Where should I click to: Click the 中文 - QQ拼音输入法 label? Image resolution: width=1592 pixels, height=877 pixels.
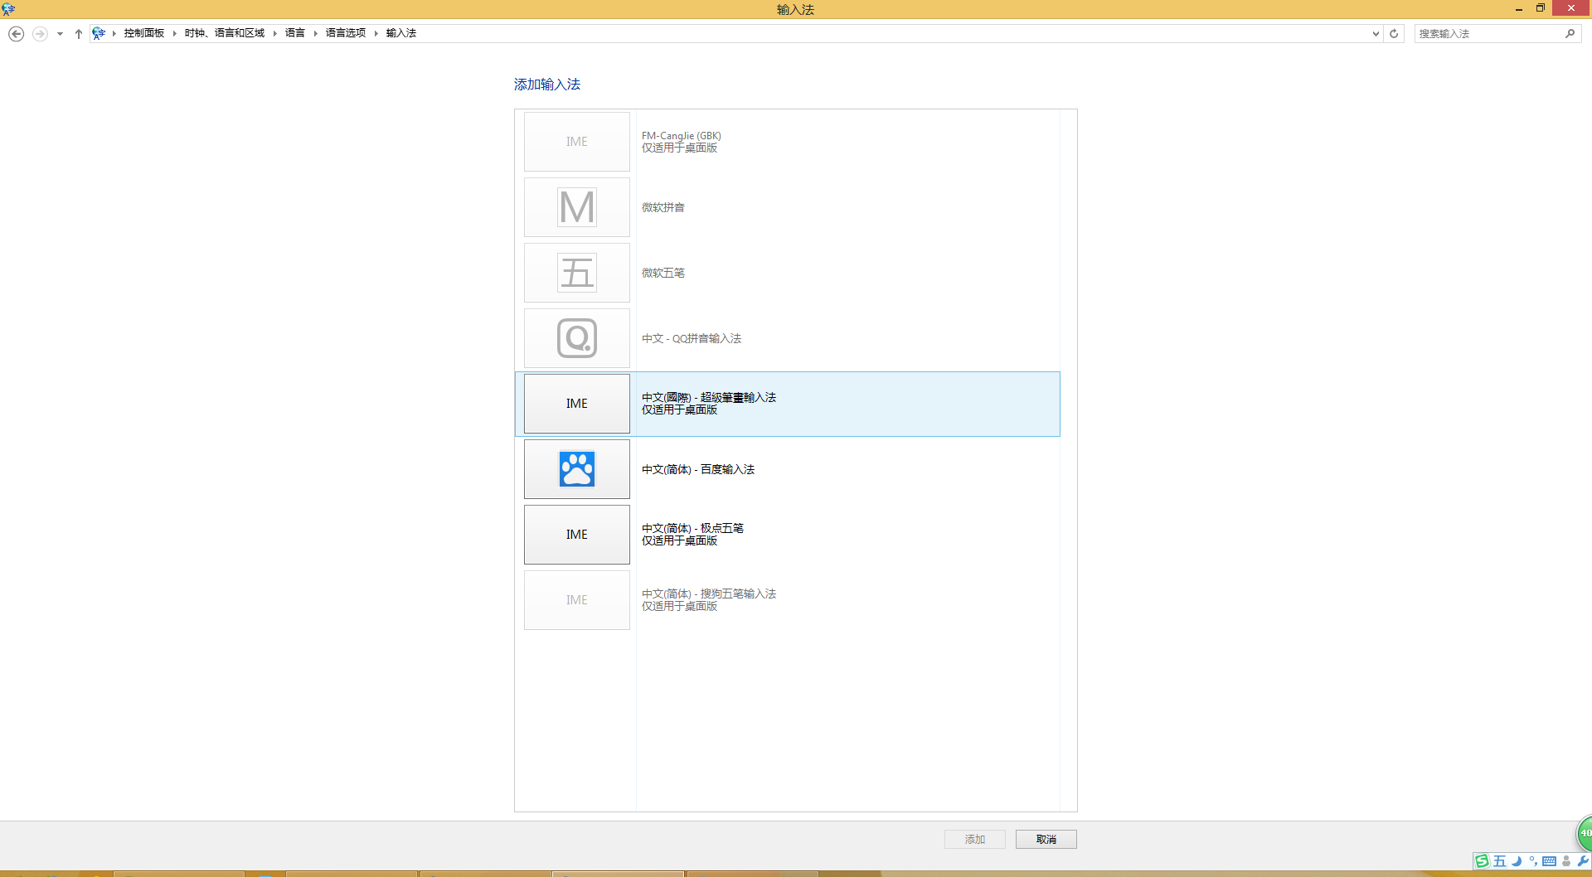coord(692,338)
